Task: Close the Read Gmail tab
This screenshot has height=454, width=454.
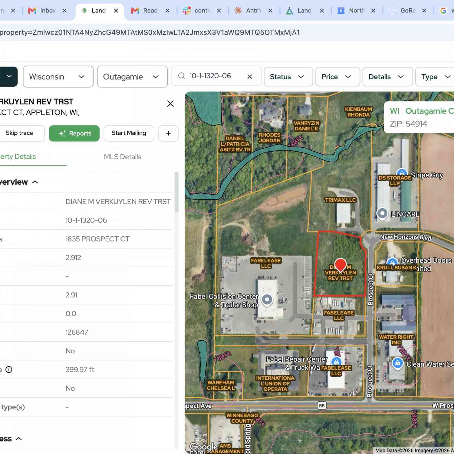Action: [167, 11]
